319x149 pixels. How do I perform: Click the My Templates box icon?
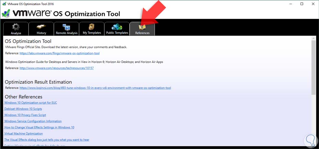pos(92,27)
